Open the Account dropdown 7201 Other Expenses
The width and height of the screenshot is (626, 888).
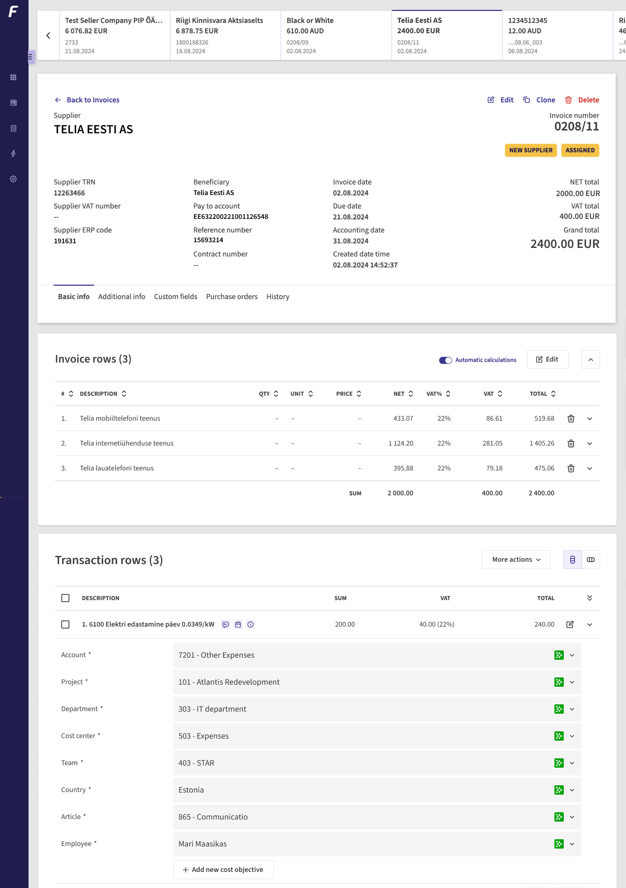point(377,655)
